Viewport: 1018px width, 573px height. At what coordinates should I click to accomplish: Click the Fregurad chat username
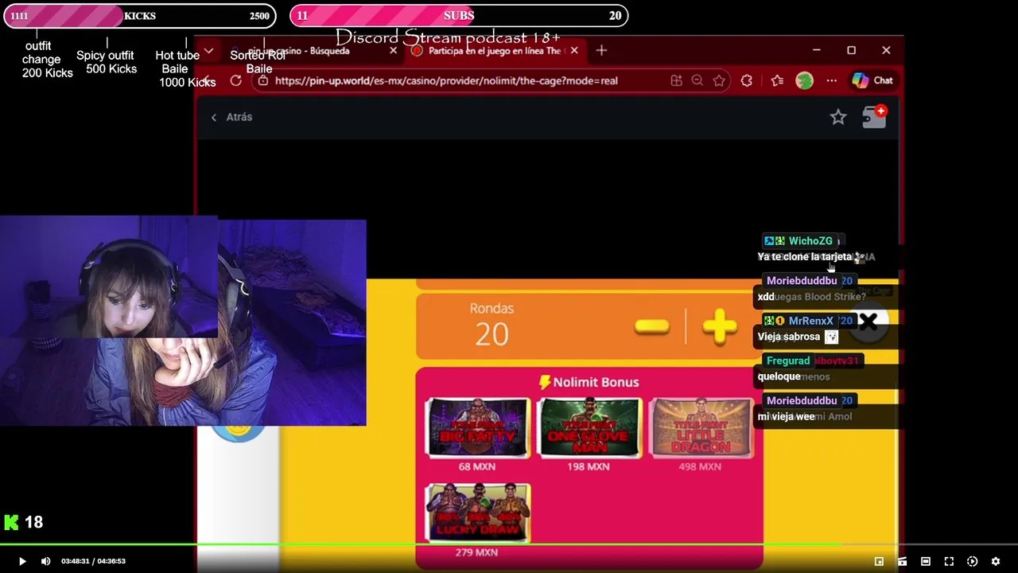(788, 361)
